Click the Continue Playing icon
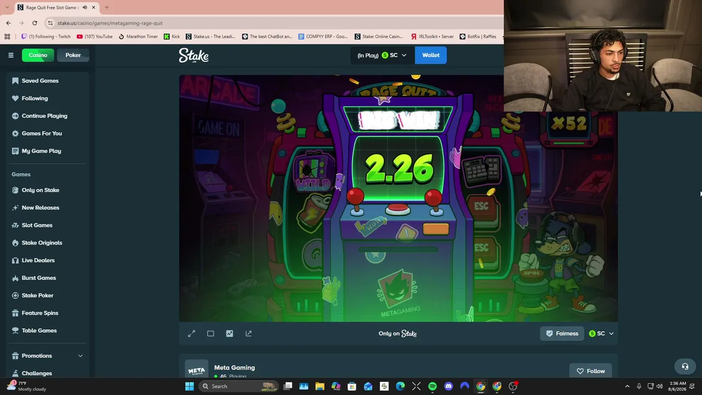 tap(15, 116)
